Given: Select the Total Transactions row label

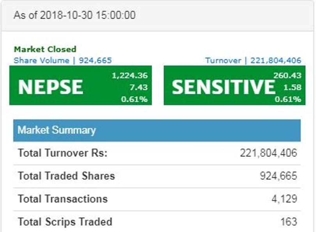Looking at the screenshot, I should pyautogui.click(x=62, y=199).
